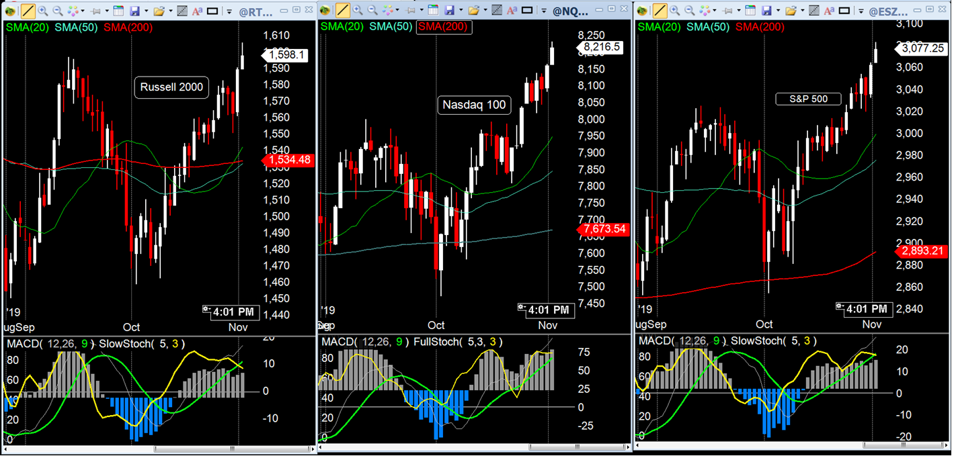Select the line drawing tool in Nasdaq 100 window
Image resolution: width=956 pixels, height=456 pixels.
tap(343, 10)
